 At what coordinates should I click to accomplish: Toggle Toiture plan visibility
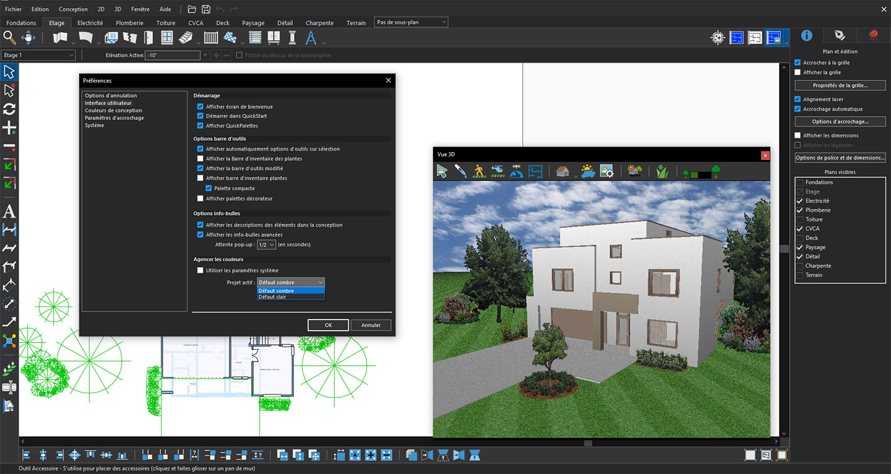click(800, 219)
